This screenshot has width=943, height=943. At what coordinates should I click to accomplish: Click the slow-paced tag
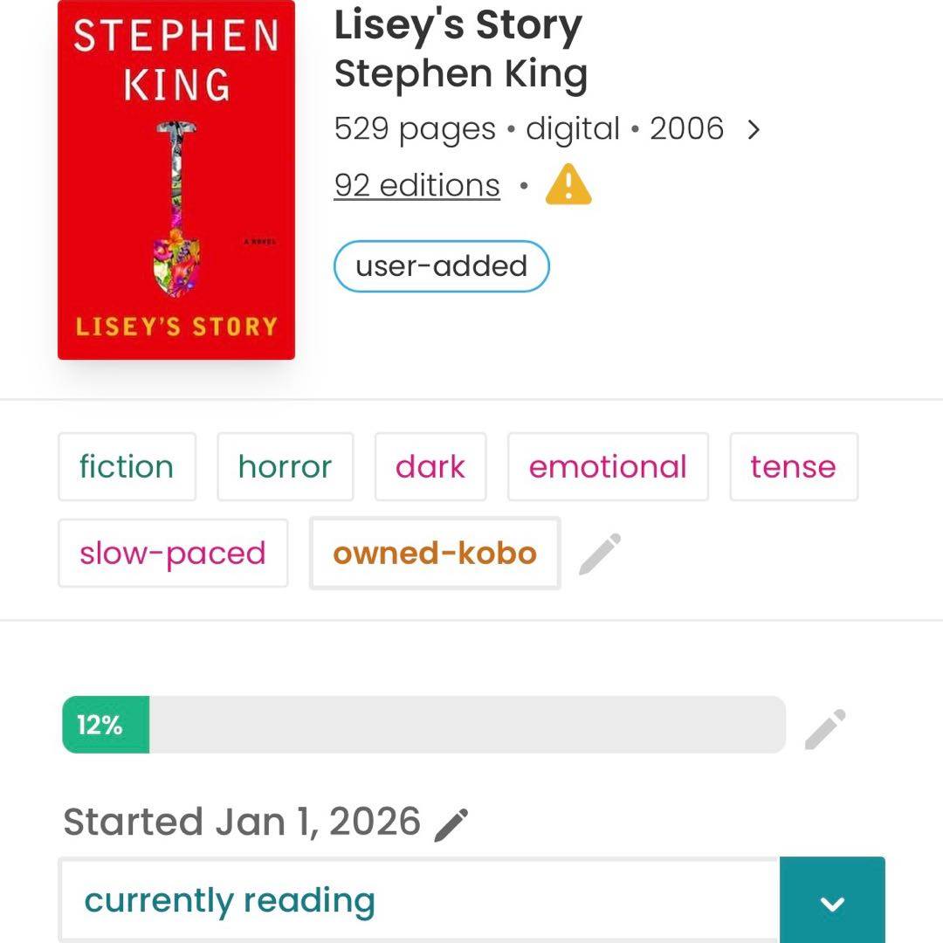tap(173, 553)
